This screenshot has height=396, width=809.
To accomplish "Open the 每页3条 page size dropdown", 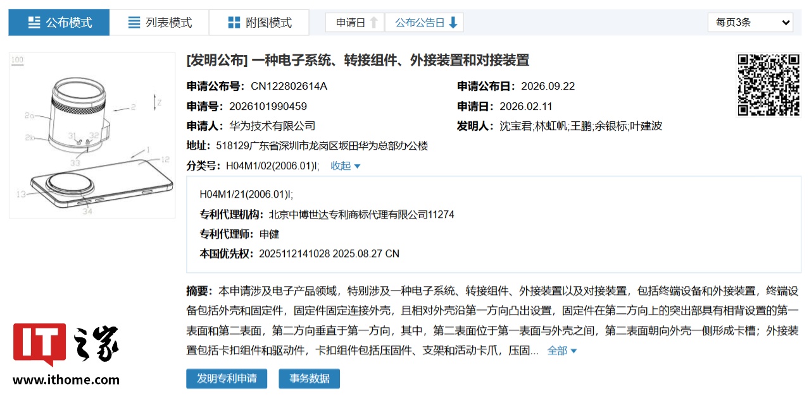I will tap(750, 22).
